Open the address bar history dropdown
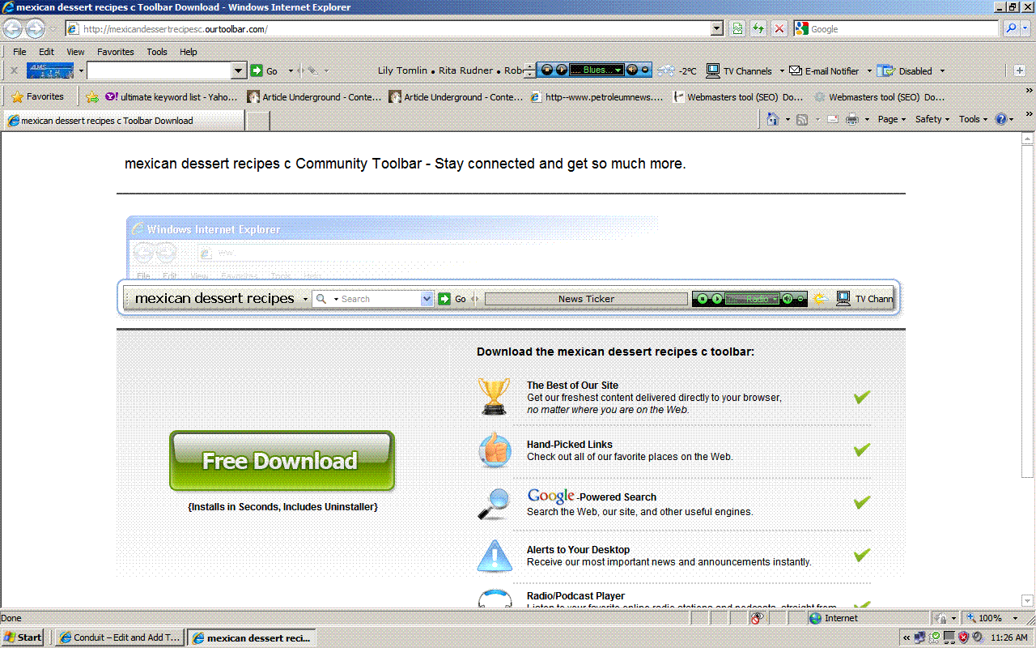 (x=716, y=29)
